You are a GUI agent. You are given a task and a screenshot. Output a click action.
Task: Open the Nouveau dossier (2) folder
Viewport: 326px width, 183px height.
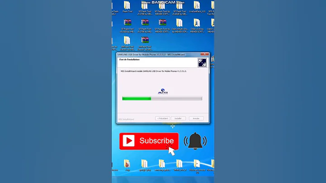coord(197,167)
